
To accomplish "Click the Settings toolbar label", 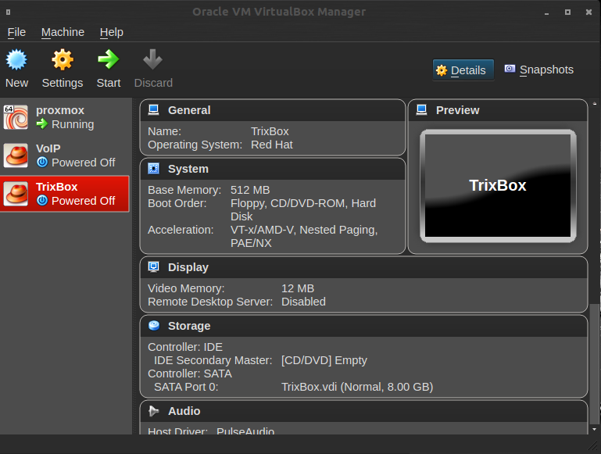I will [x=63, y=83].
